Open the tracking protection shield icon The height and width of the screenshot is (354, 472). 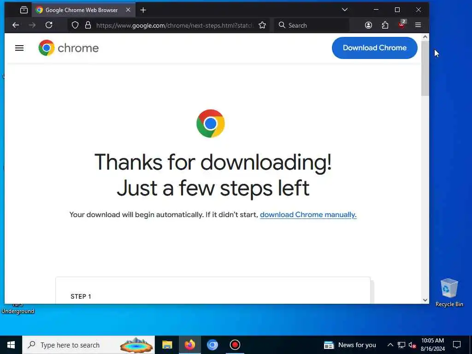(75, 25)
